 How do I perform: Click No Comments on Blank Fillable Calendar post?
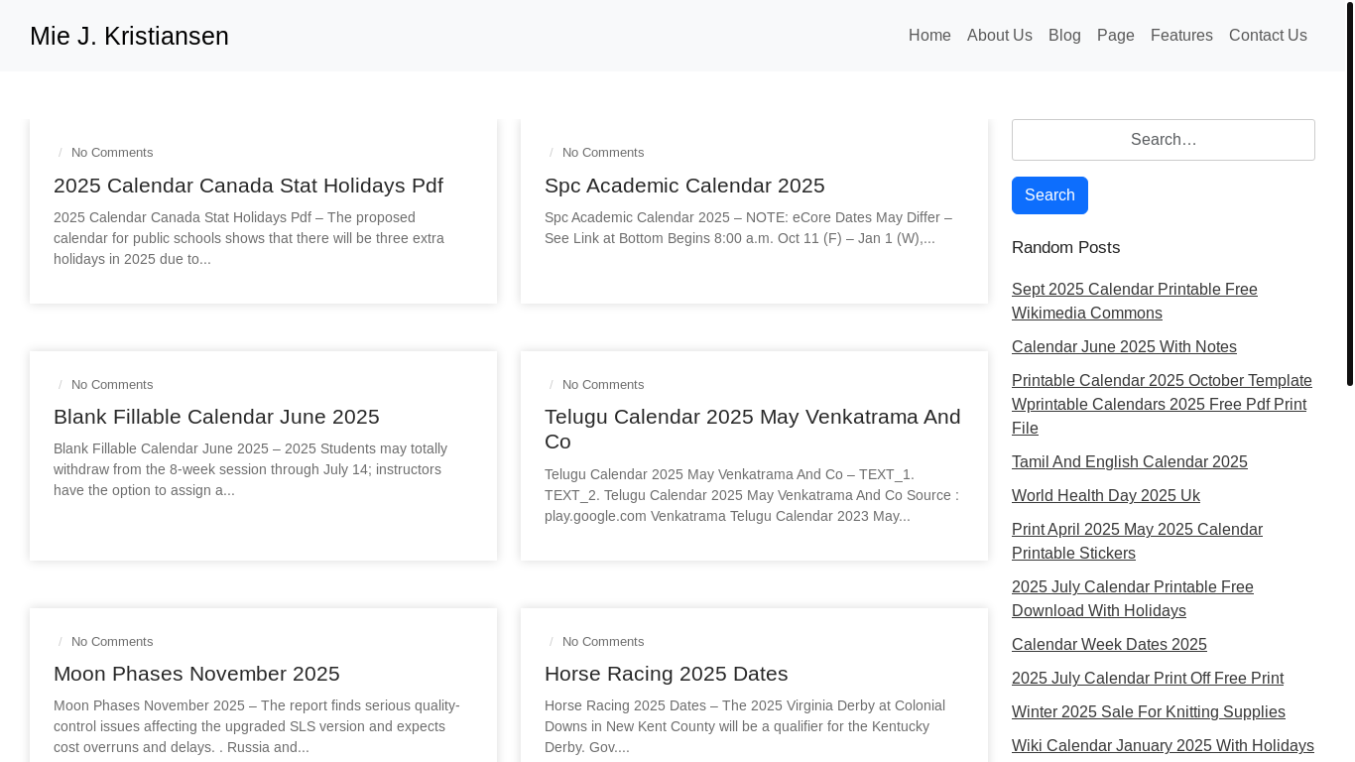[112, 385]
